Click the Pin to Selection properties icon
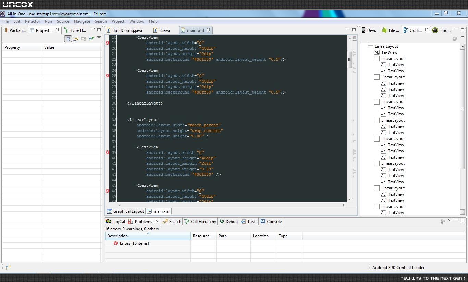This screenshot has height=282, width=468. pyautogui.click(x=91, y=39)
